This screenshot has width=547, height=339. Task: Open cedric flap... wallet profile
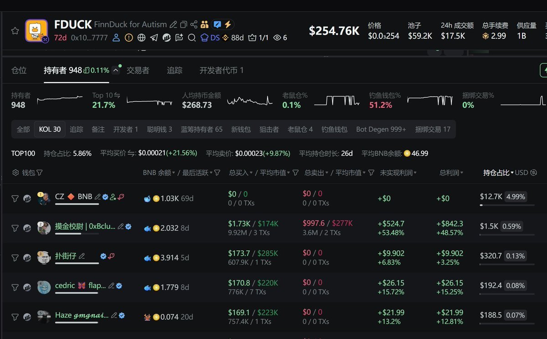80,286
